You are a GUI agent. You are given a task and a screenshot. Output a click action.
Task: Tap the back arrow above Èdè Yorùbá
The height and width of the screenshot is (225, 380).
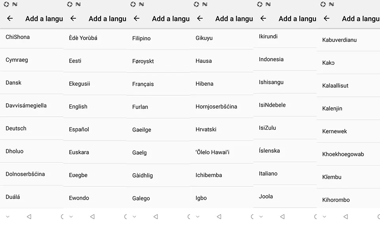pos(73,18)
